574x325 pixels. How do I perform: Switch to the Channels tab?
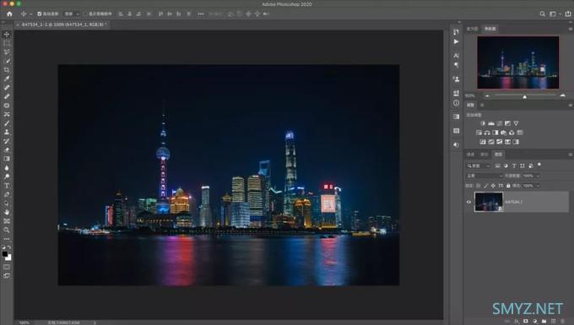point(470,154)
